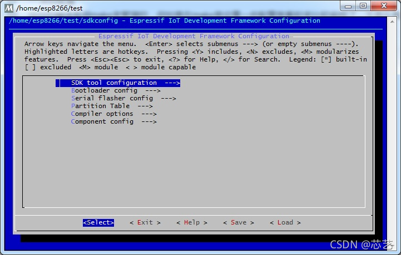
Task: Open Bootloader config submenu
Action: point(116,90)
